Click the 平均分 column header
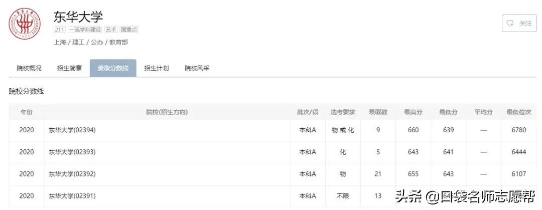 pyautogui.click(x=484, y=112)
